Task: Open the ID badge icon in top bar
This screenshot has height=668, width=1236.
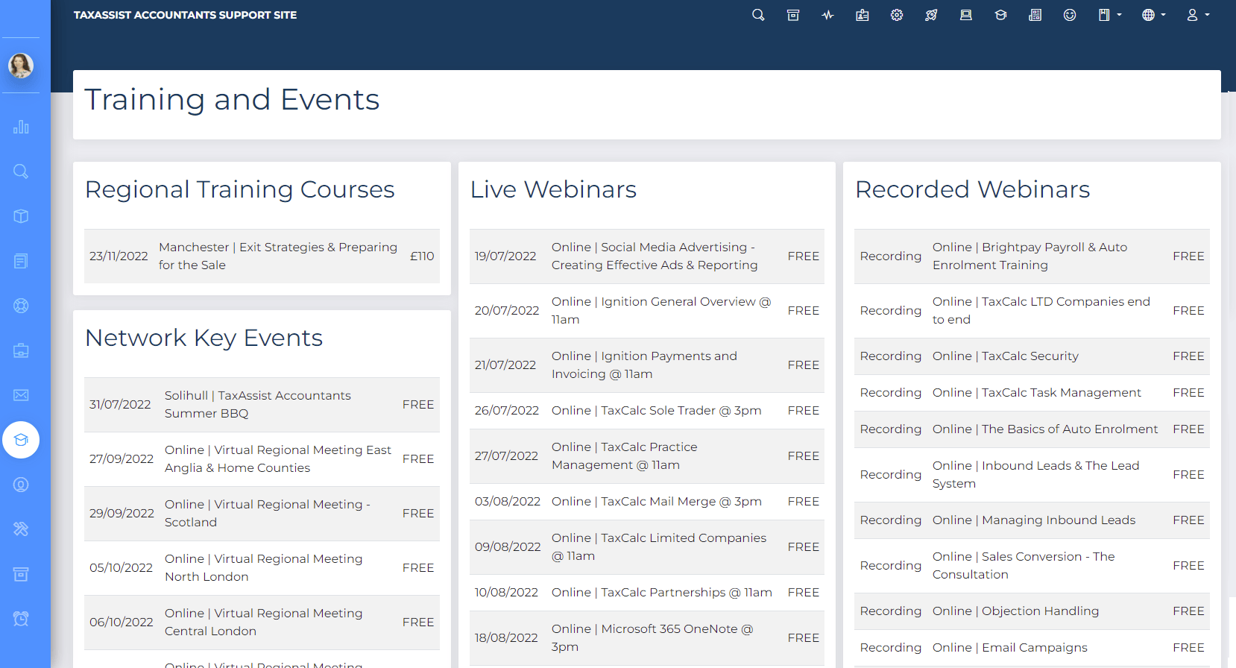Action: (x=863, y=15)
